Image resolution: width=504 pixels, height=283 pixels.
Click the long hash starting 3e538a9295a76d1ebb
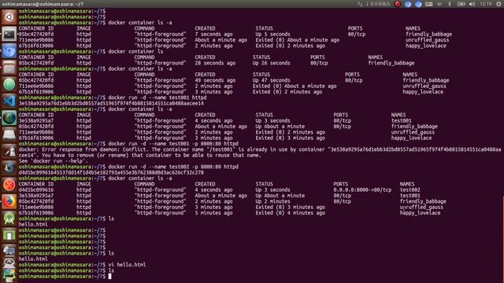(x=111, y=103)
